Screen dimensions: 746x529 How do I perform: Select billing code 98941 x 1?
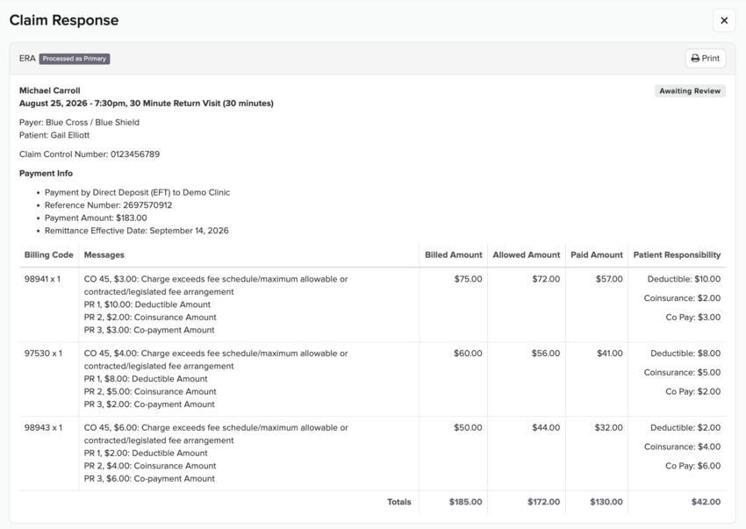42,279
